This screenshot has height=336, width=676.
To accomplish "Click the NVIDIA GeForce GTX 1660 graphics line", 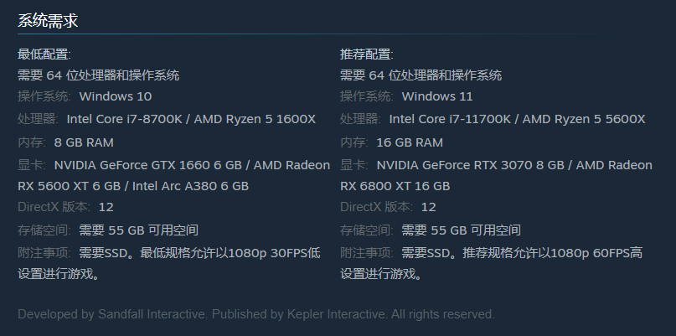I will (192, 165).
